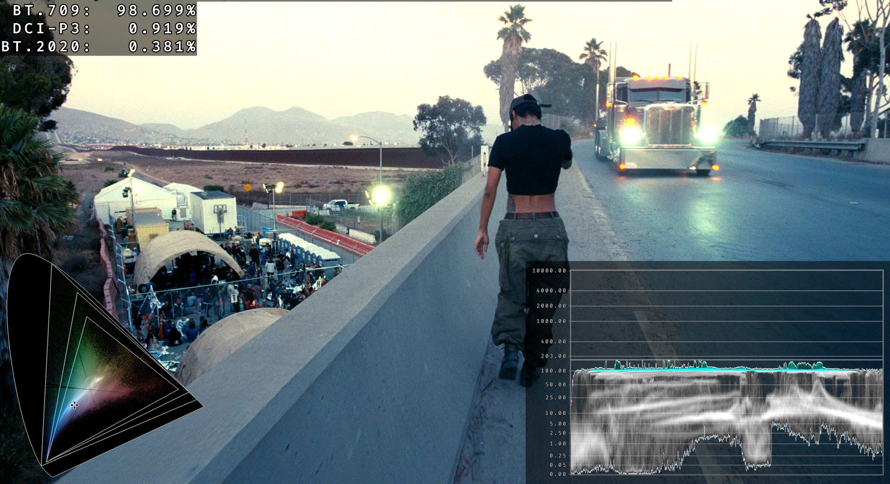Click the red vertex corner of gamut triangle

202,406
